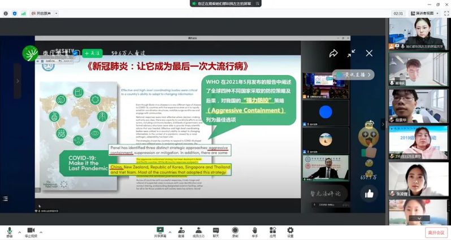451x240 pixels.
Task: Show more participant videos with the down chevron
Action: point(419,219)
